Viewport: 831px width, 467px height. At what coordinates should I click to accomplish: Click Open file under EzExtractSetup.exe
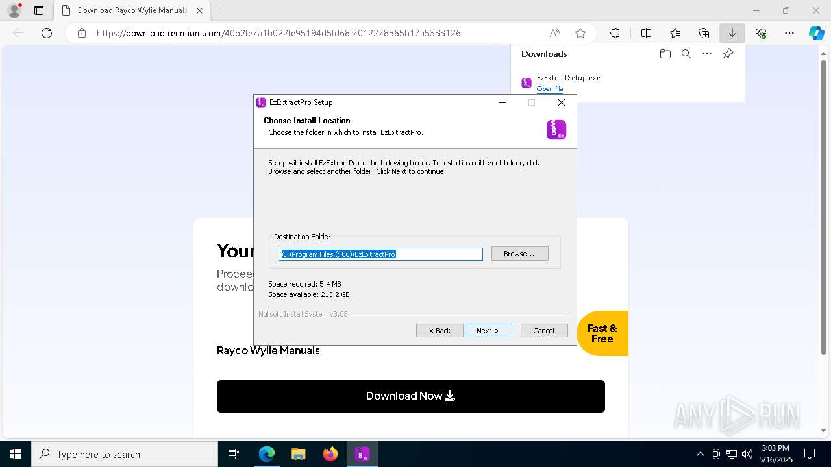(x=549, y=88)
